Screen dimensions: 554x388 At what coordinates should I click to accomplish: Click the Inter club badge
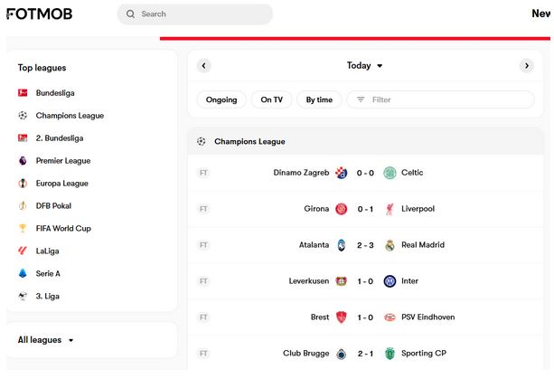390,281
